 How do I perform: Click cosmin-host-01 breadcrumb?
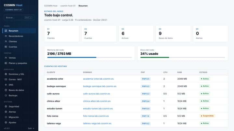click(x=68, y=6)
